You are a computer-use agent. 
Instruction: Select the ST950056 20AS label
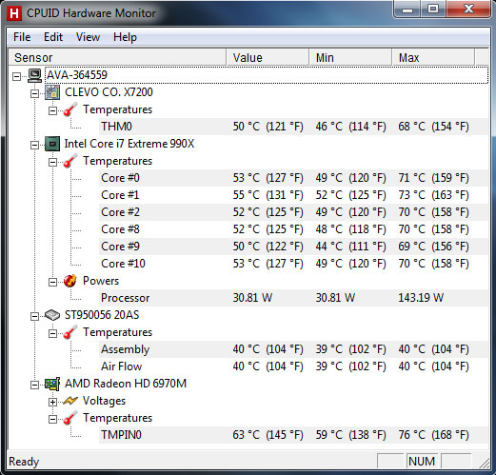(102, 315)
